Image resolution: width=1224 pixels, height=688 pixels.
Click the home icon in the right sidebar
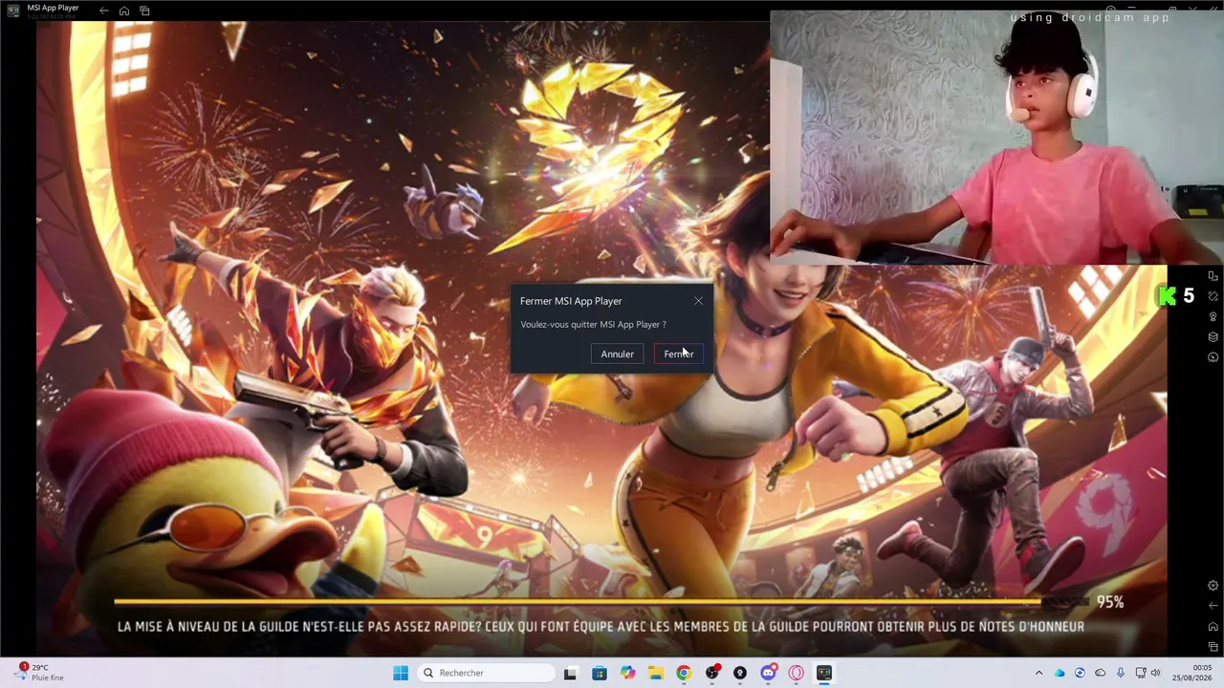point(1213,626)
